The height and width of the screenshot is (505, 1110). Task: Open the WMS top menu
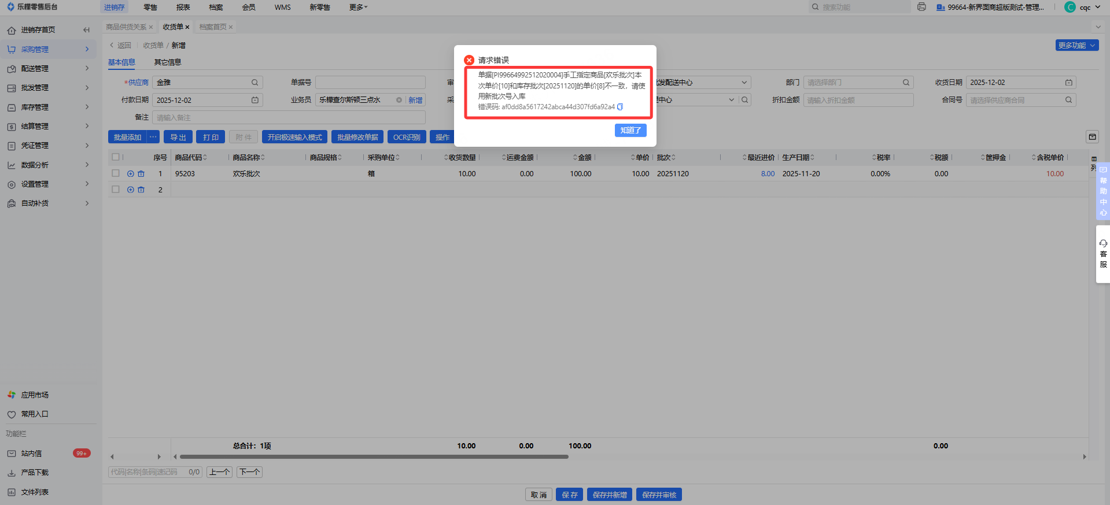(x=283, y=8)
